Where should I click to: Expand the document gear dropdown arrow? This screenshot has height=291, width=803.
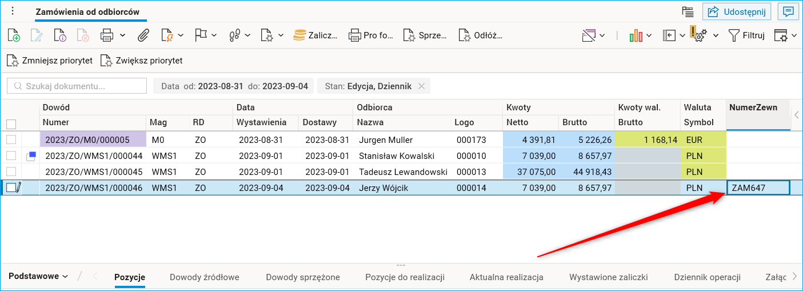tap(281, 35)
